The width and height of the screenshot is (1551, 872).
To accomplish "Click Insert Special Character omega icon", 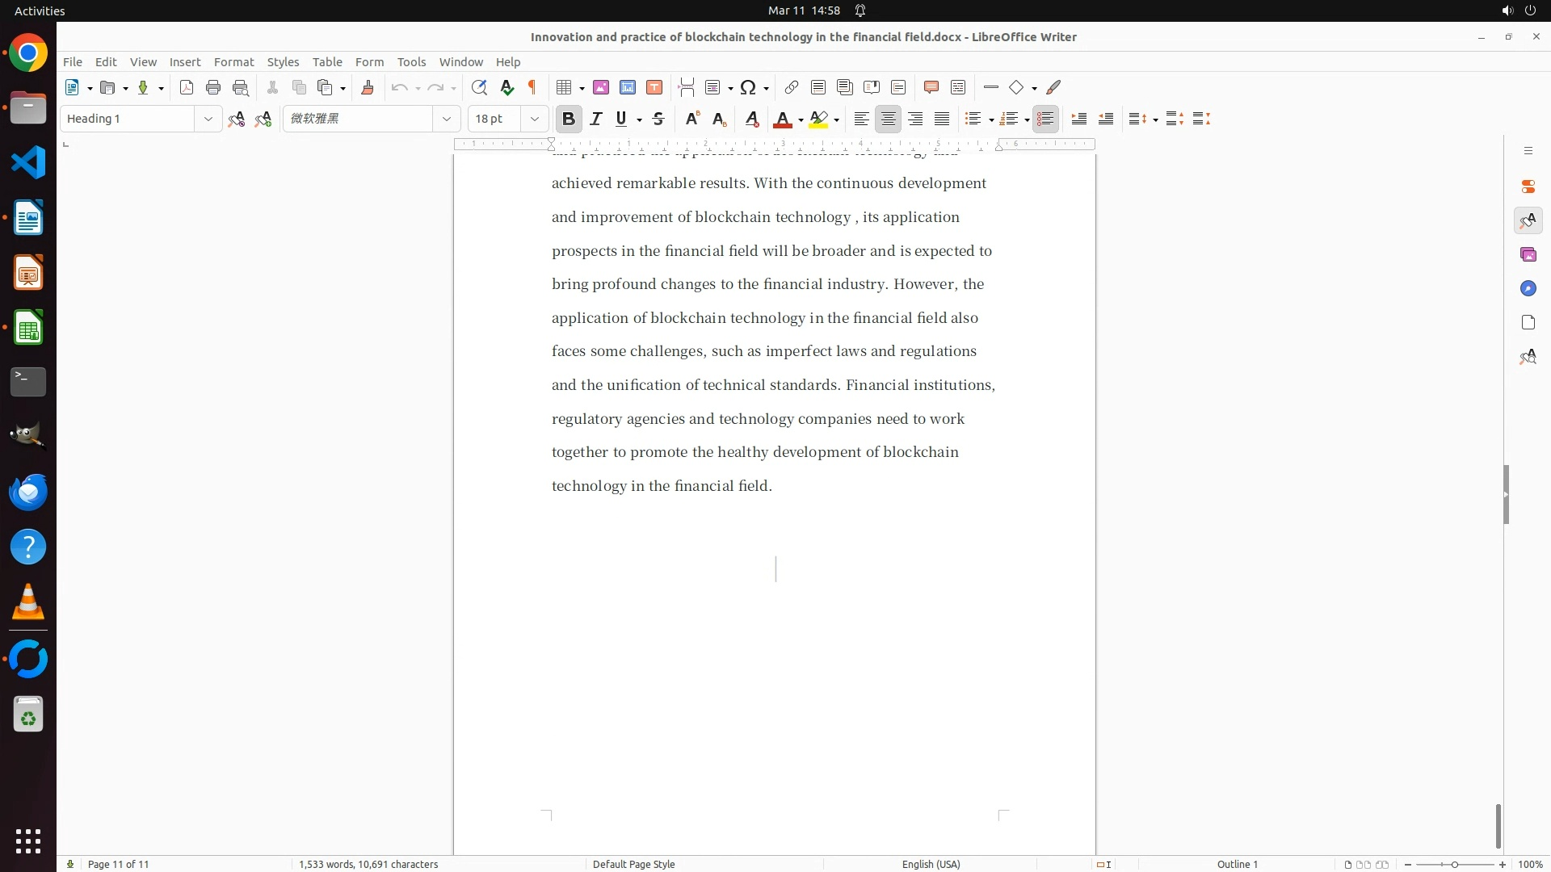I will (x=748, y=88).
